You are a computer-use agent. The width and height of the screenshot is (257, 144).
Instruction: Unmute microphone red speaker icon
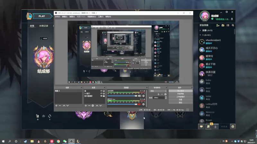(139, 104)
